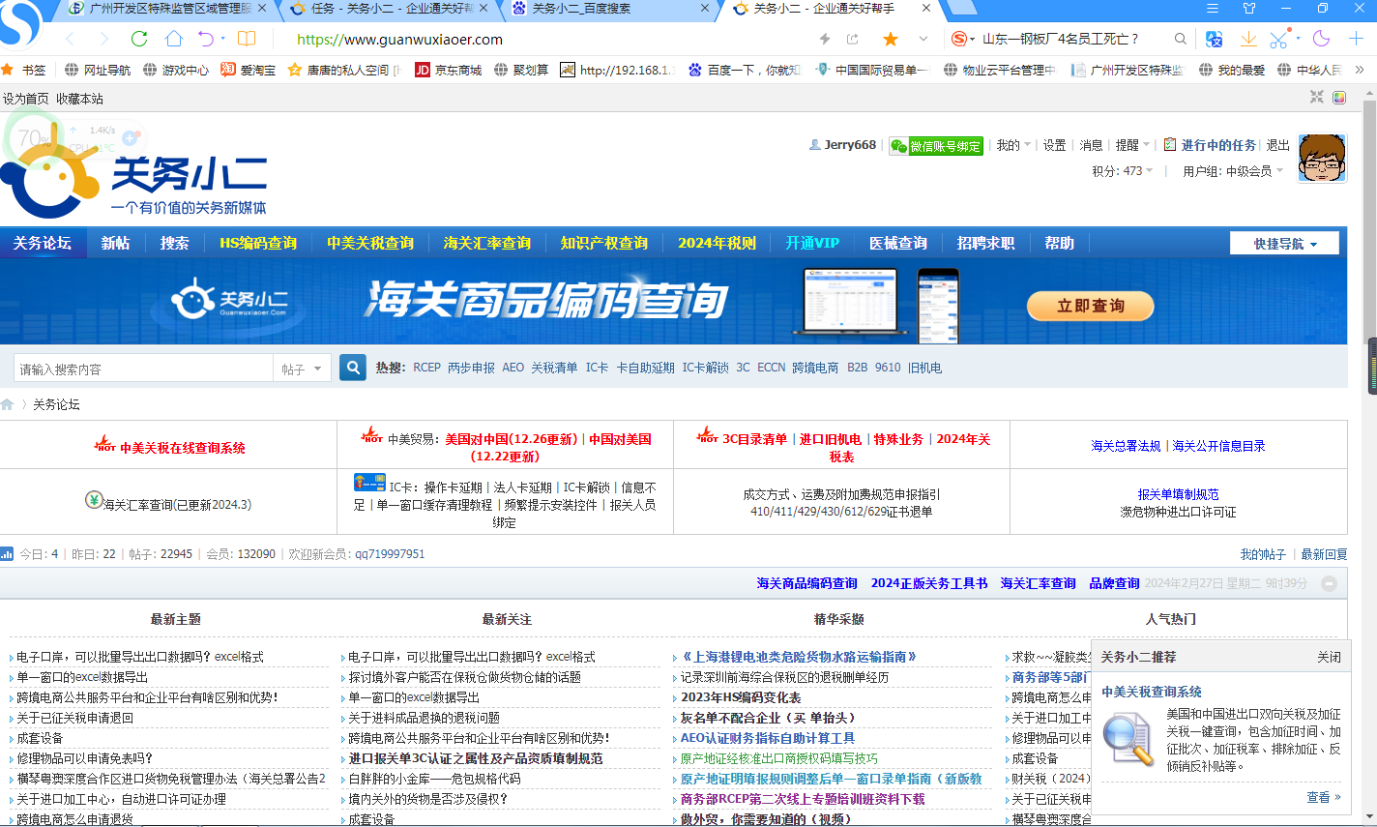This screenshot has height=827, width=1377.
Task: Reload the page with the green refresh icon
Action: click(x=139, y=39)
